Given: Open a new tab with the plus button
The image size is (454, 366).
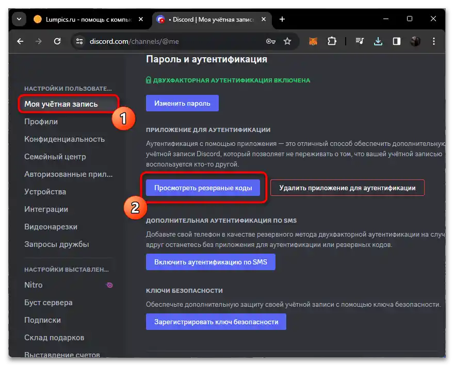Looking at the screenshot, I should point(282,19).
